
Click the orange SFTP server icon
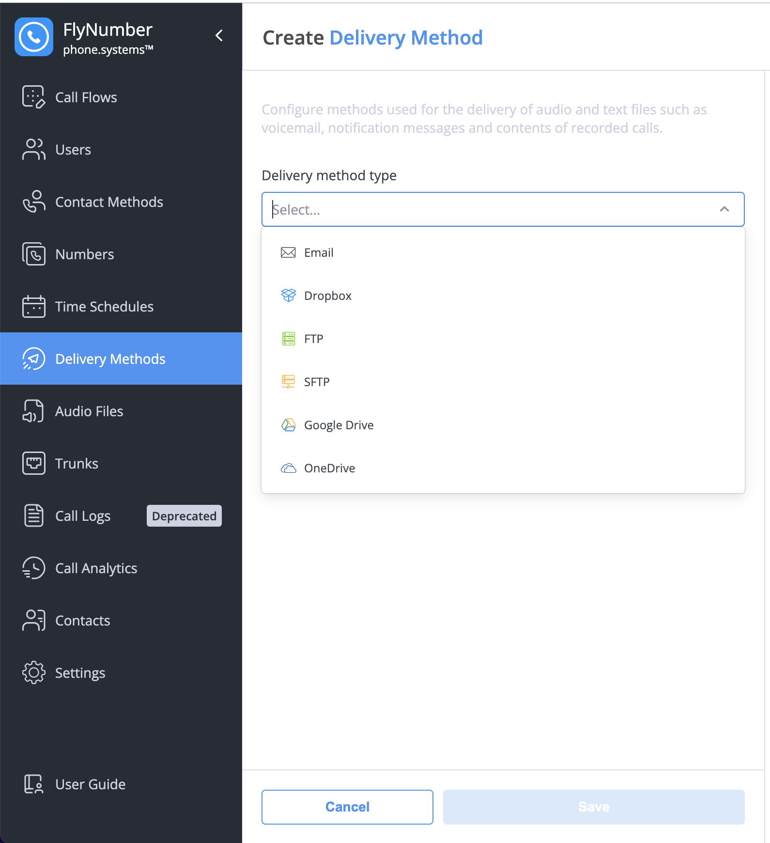[x=288, y=381]
